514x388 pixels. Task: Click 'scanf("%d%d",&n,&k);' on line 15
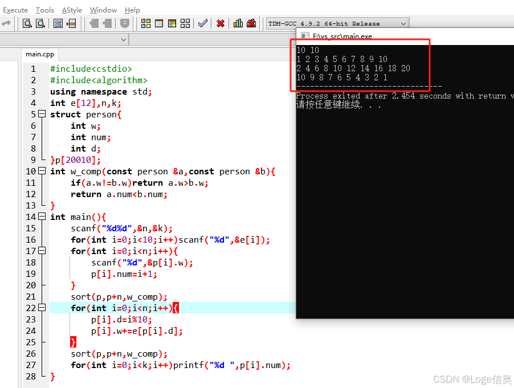click(x=121, y=228)
